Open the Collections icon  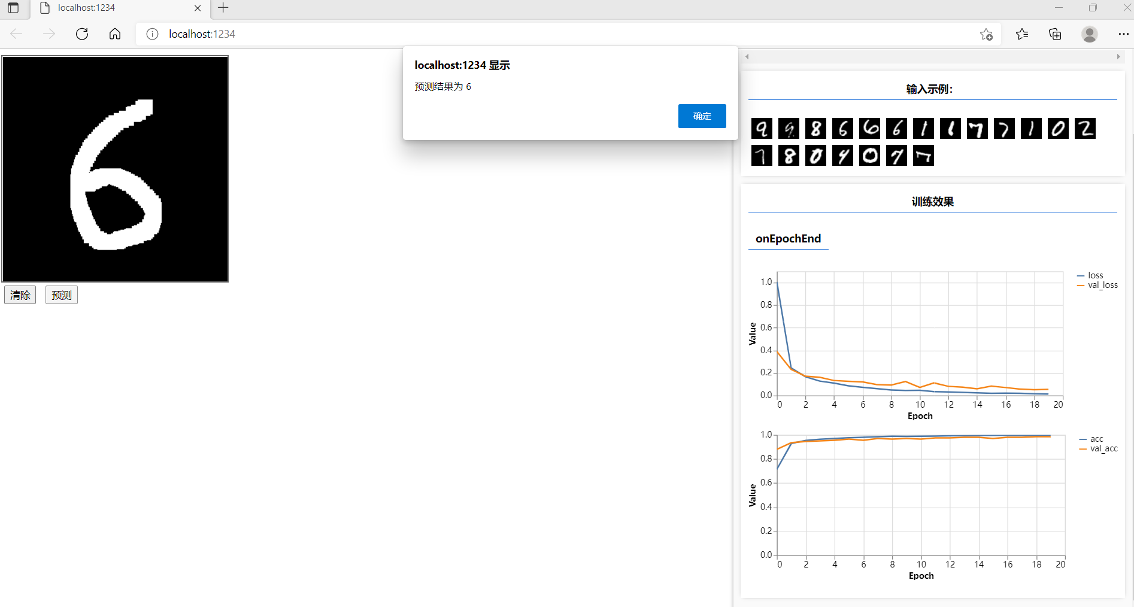1055,34
